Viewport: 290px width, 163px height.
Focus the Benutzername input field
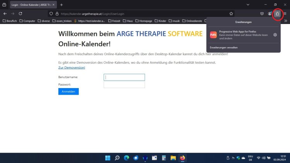(x=124, y=77)
